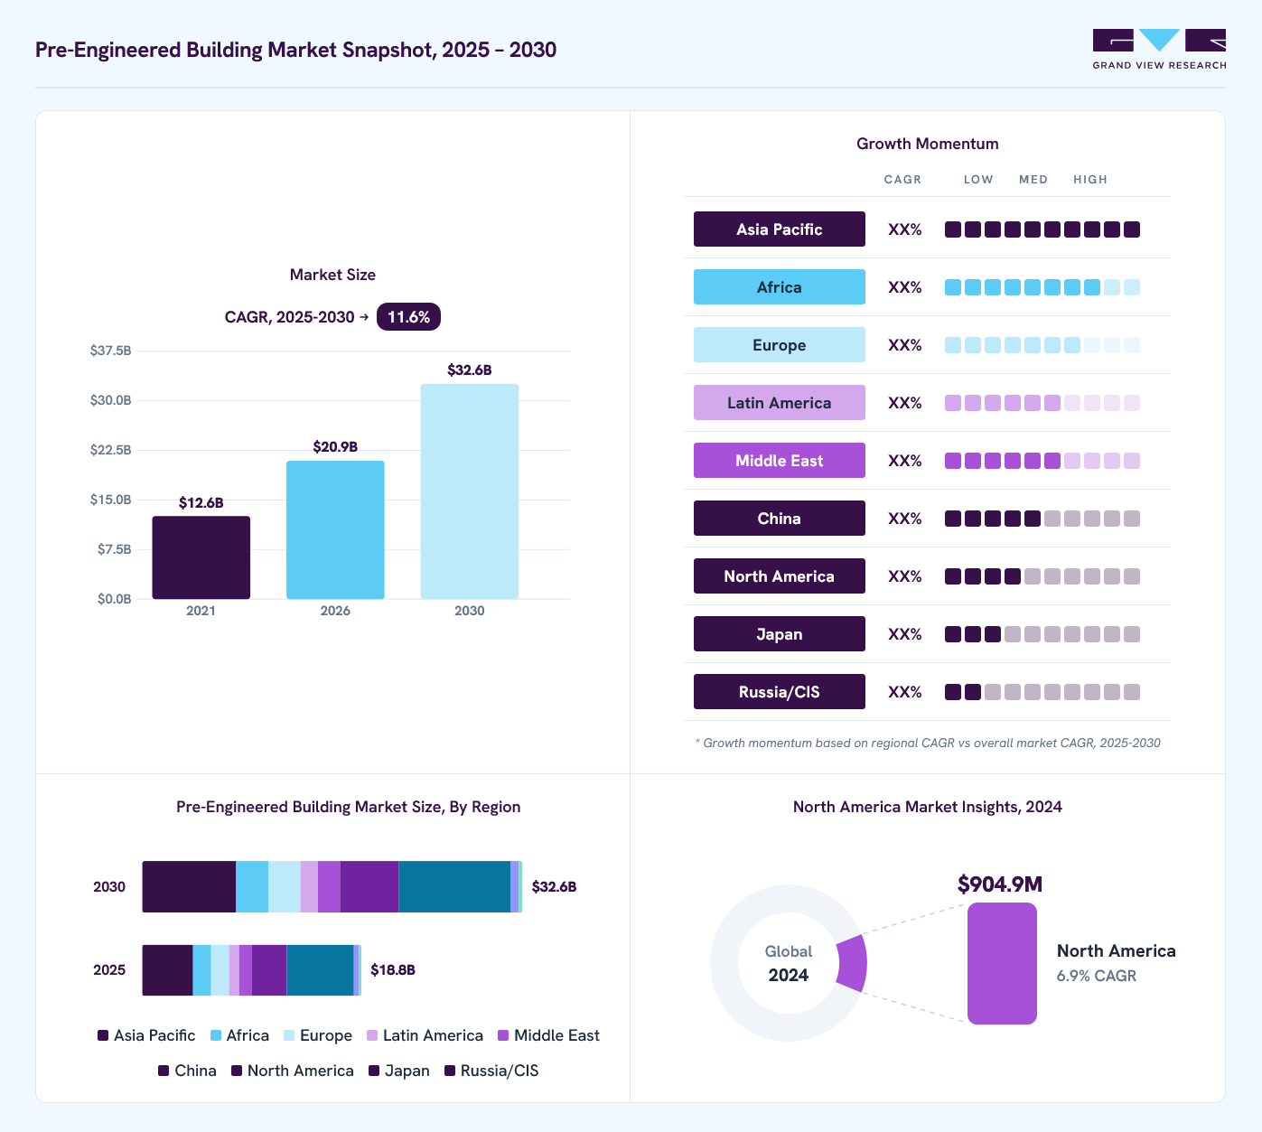Click the $12.6B value label
Viewport: 1262px width, 1132px height.
pos(201,502)
